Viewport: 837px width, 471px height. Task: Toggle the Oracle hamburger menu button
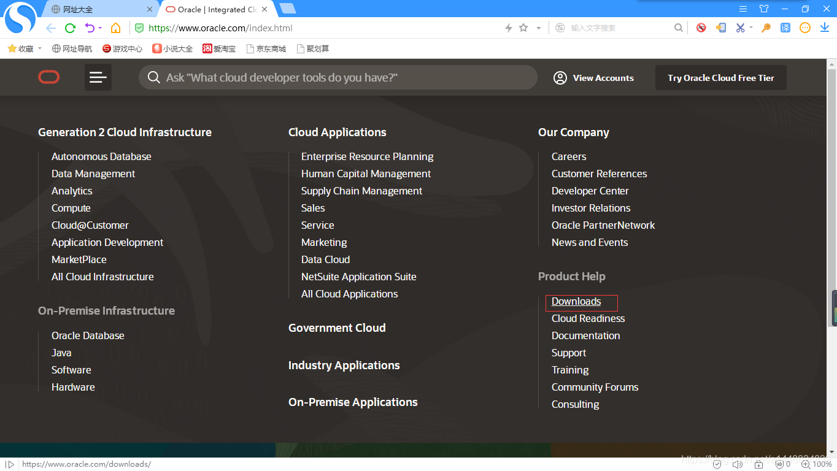pos(98,77)
